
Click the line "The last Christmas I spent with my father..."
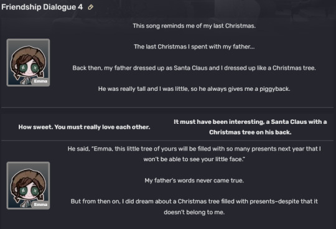(194, 47)
